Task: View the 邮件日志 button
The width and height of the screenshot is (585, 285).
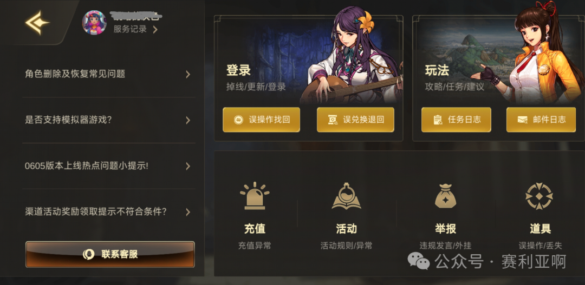Action: 541,120
